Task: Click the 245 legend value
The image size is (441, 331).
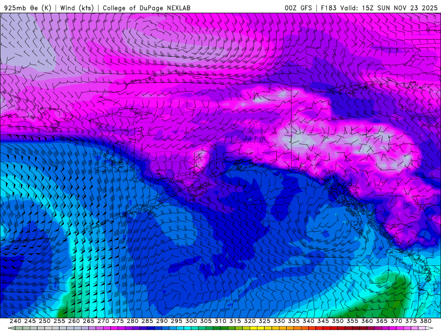Action: pyautogui.click(x=30, y=321)
